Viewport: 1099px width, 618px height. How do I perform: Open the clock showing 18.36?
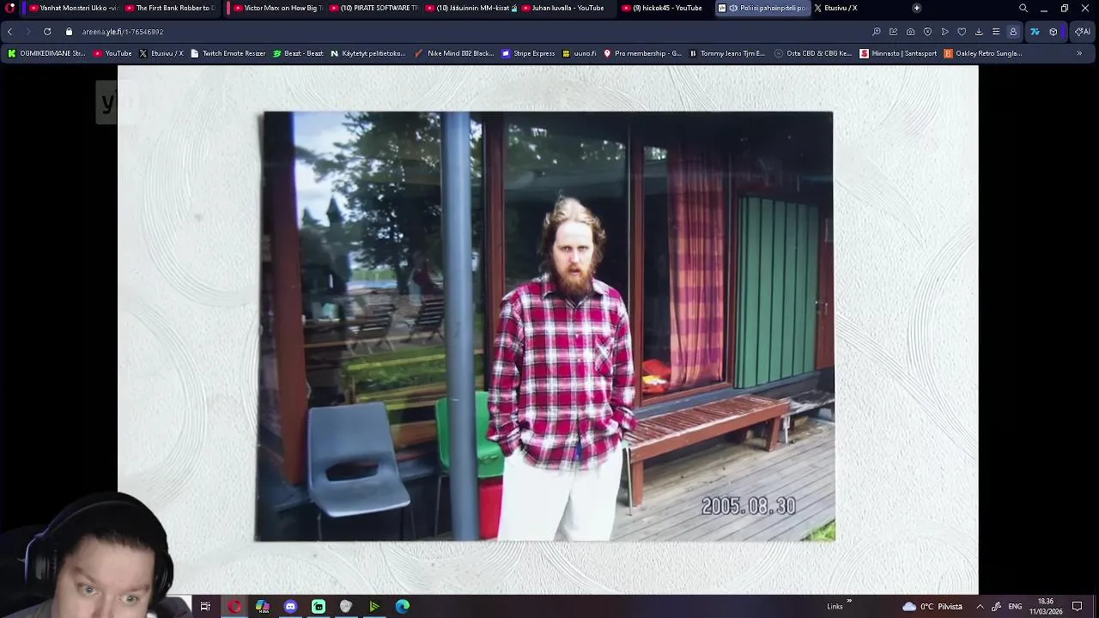(x=1045, y=607)
